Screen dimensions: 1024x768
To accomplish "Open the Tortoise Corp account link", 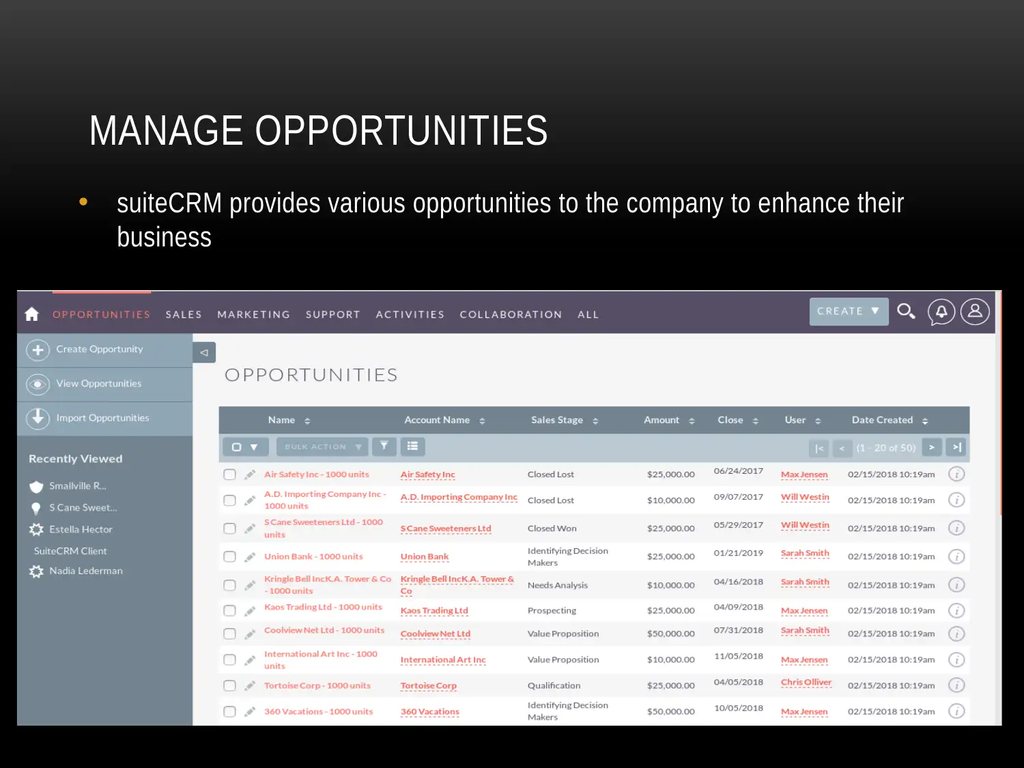I will [429, 685].
